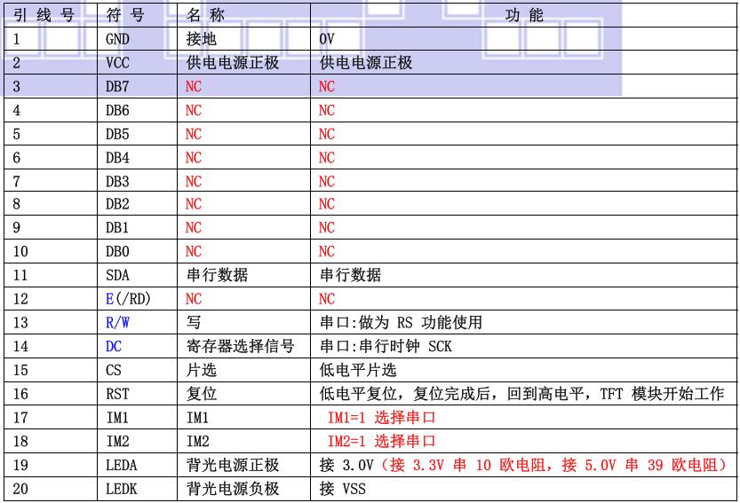Click the blue R/W symbol text
The height and width of the screenshot is (503, 740).
coord(118,323)
